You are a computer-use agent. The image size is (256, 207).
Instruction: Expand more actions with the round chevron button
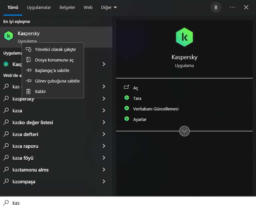(x=184, y=131)
